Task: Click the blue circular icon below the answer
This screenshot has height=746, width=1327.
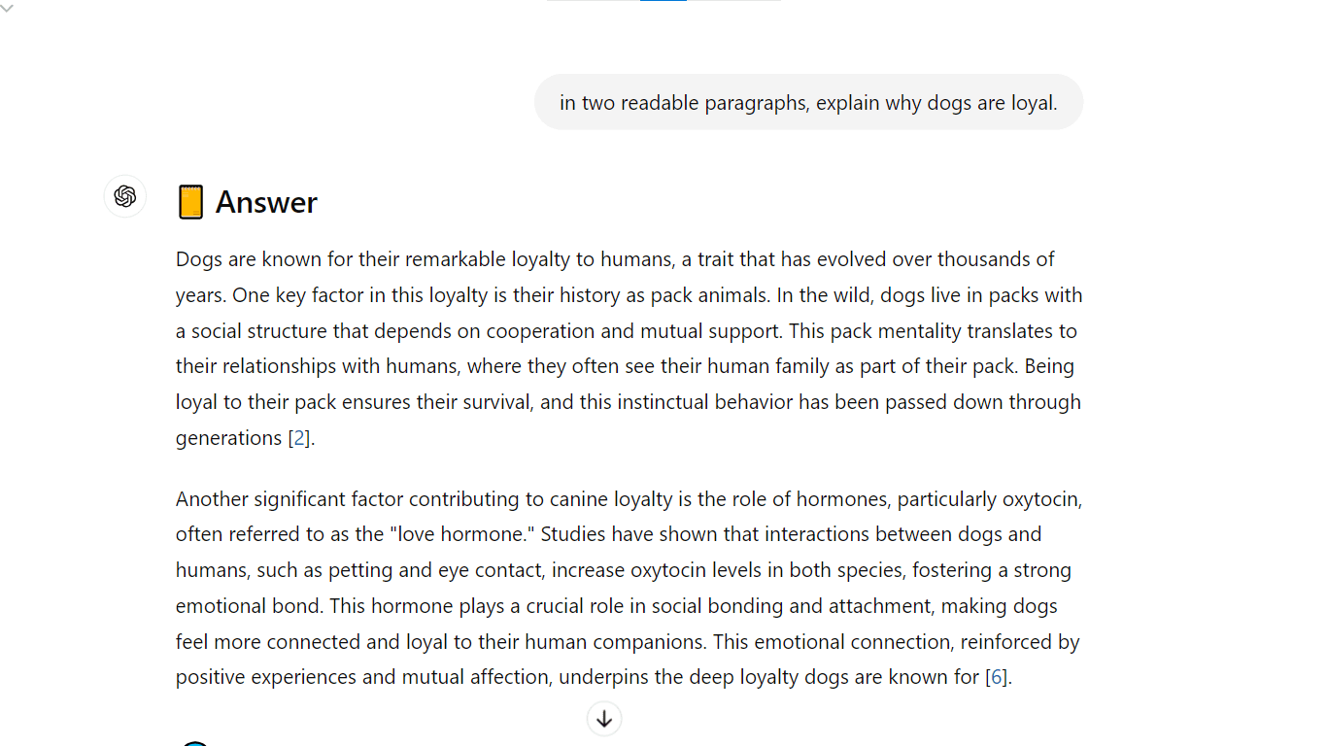Action: (x=195, y=742)
